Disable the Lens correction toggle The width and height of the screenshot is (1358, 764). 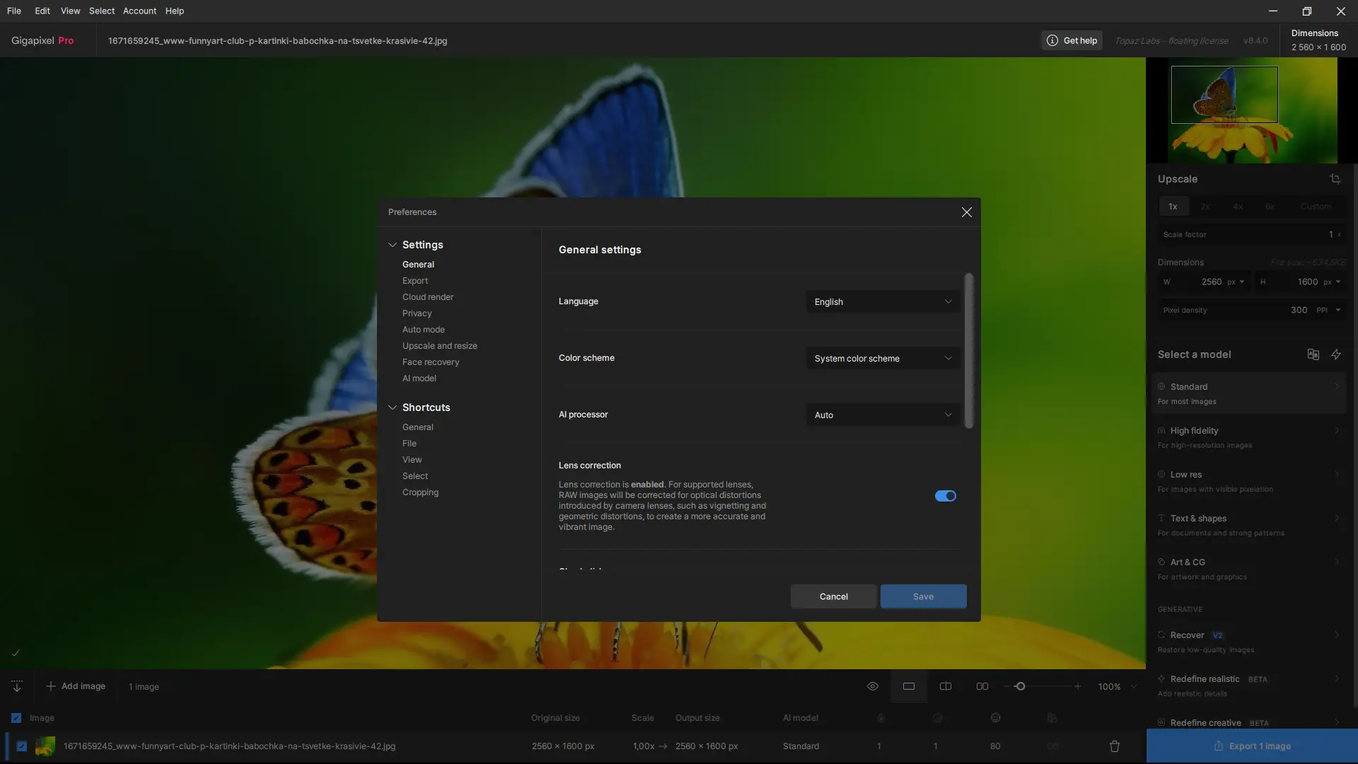click(945, 496)
